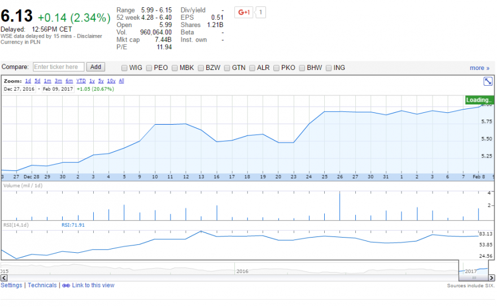Zoom chart to 10y
The width and height of the screenshot is (497, 307).
coord(111,81)
